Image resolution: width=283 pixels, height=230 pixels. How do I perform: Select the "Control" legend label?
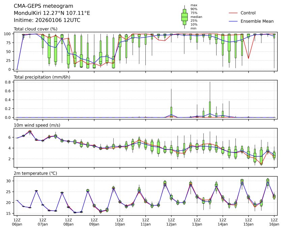[x=248, y=13]
